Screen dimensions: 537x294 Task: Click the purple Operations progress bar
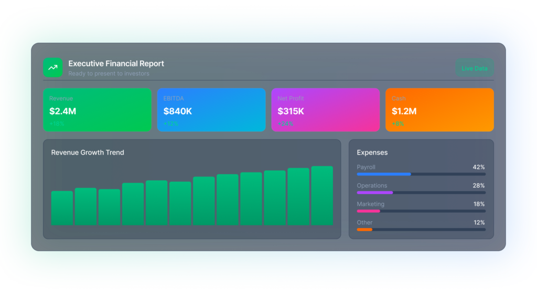coord(375,192)
